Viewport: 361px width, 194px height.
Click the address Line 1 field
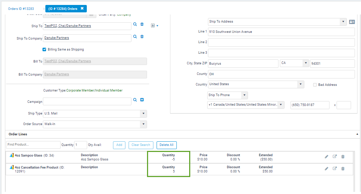pyautogui.click(x=281, y=32)
